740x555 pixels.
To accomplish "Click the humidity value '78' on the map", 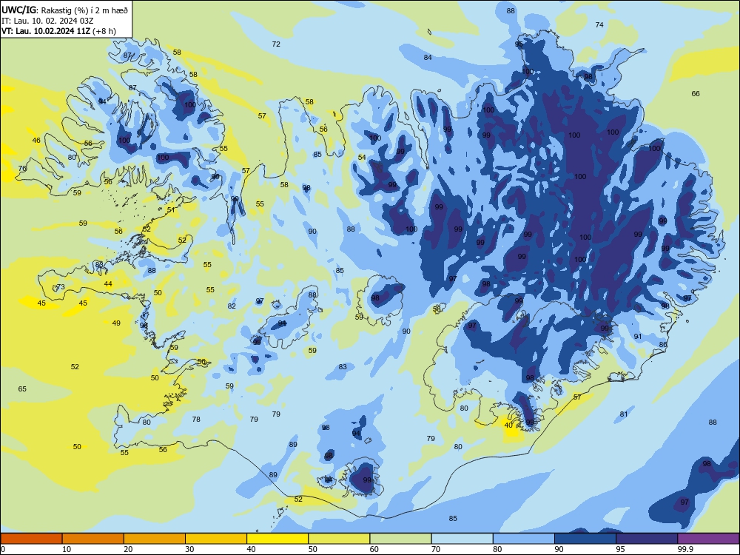I will pyautogui.click(x=196, y=419).
